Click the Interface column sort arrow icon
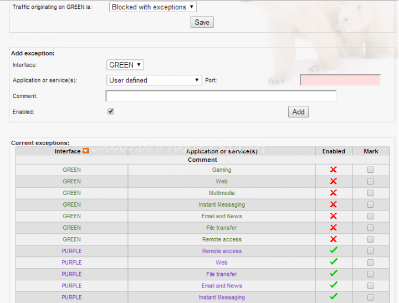Screen dimensions: 399x303 tap(86, 151)
